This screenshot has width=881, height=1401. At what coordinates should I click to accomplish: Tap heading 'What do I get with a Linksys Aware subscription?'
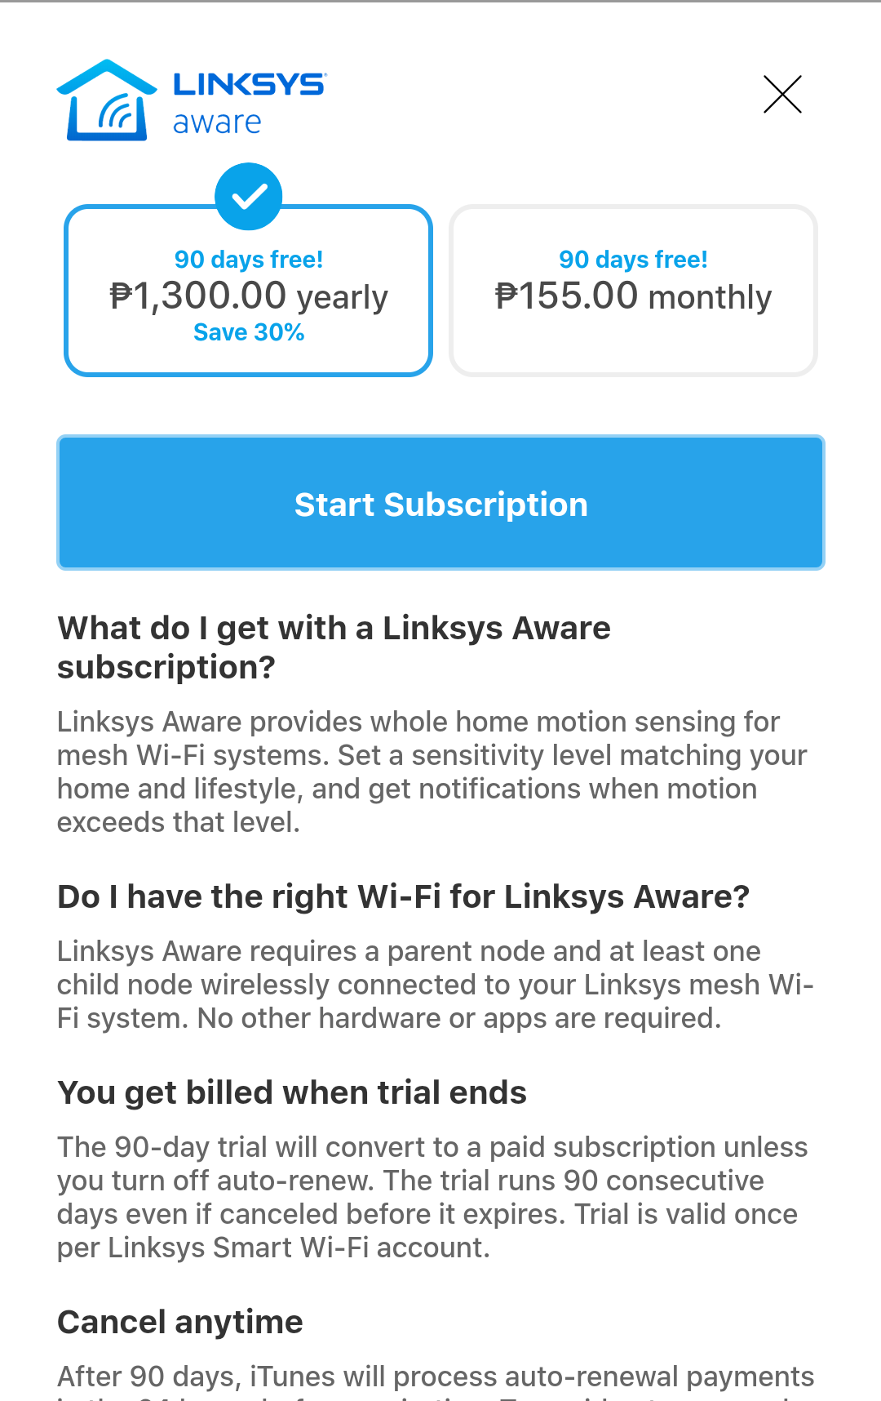[x=334, y=647]
